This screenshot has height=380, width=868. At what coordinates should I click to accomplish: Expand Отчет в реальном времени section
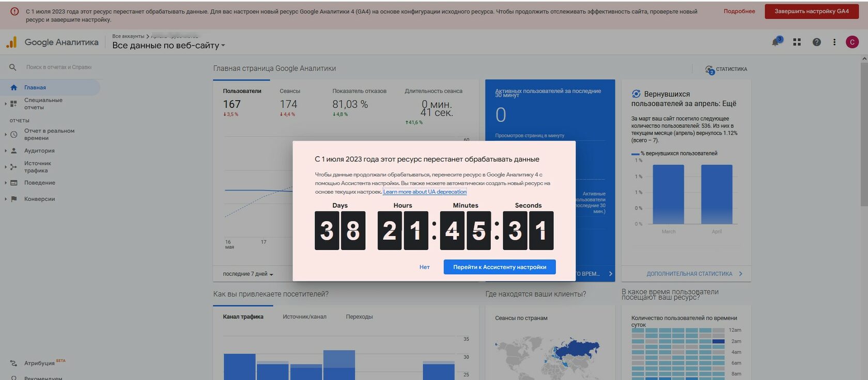[6, 135]
